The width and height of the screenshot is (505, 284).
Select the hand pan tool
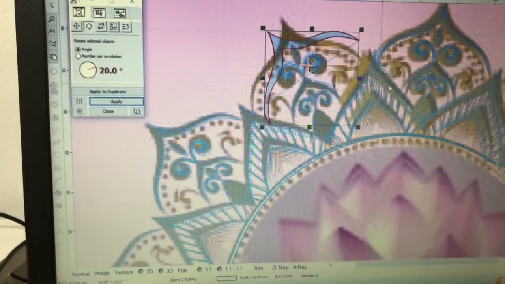point(53,57)
